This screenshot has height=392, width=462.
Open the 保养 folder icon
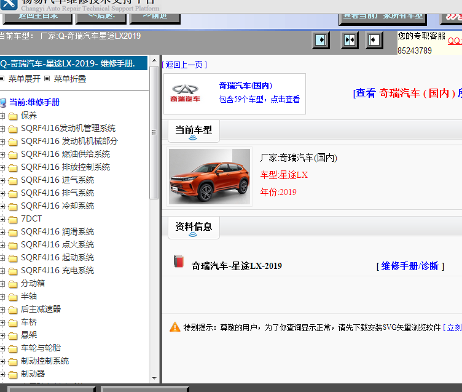click(13, 116)
